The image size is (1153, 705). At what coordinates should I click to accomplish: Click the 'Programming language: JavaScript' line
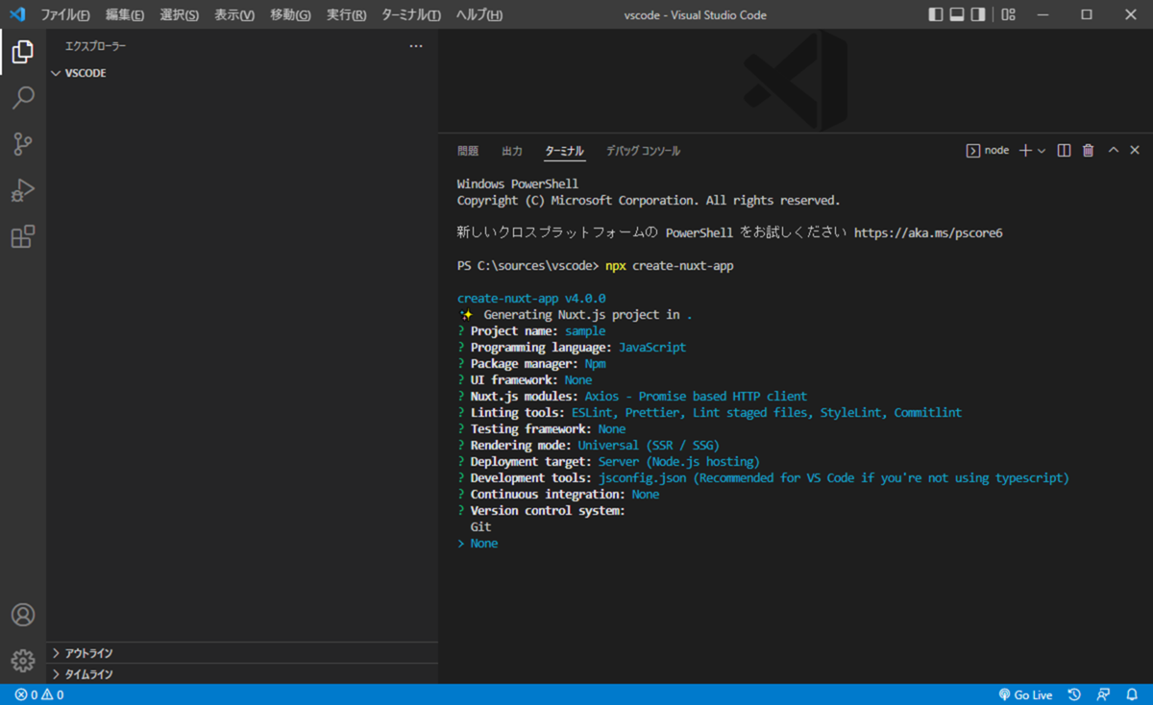572,348
